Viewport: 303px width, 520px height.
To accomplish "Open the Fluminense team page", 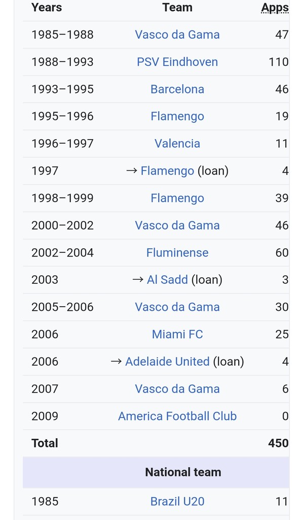I will (x=177, y=253).
